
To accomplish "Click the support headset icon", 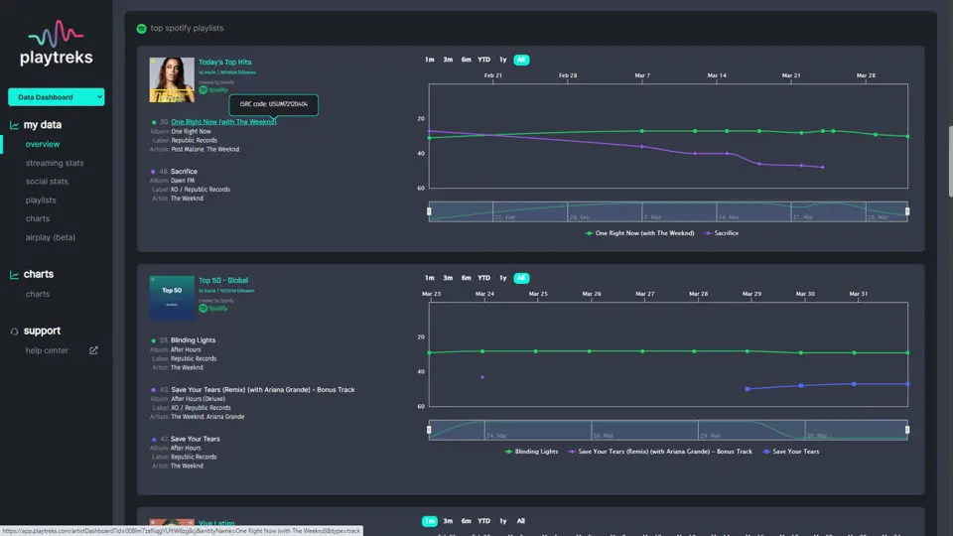I will pos(14,332).
